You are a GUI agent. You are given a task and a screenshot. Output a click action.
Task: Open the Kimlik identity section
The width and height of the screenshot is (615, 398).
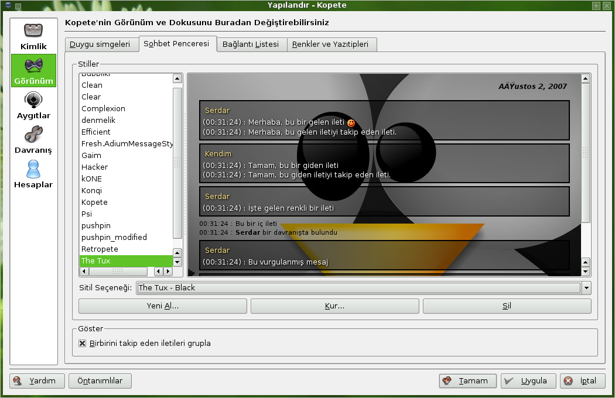point(33,36)
